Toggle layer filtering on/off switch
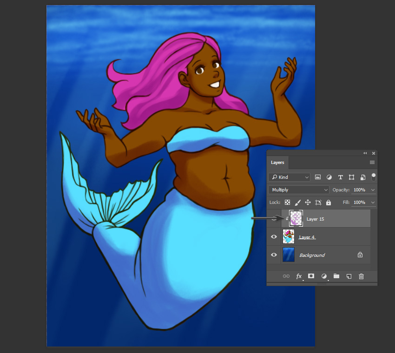The height and width of the screenshot is (353, 395). (374, 177)
